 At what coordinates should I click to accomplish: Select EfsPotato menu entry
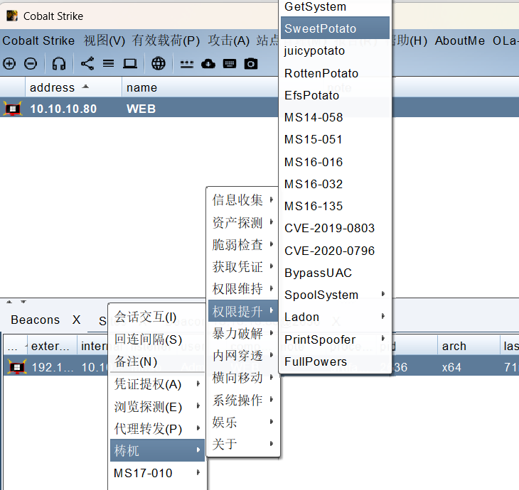(x=335, y=95)
